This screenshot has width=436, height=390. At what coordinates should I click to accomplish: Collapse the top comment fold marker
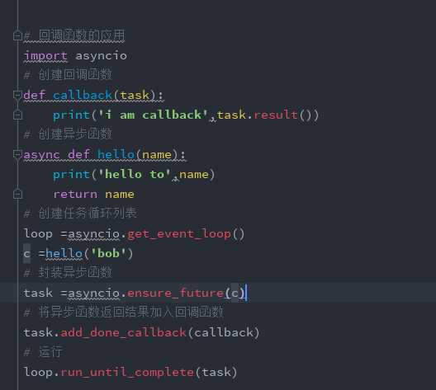click(x=17, y=35)
